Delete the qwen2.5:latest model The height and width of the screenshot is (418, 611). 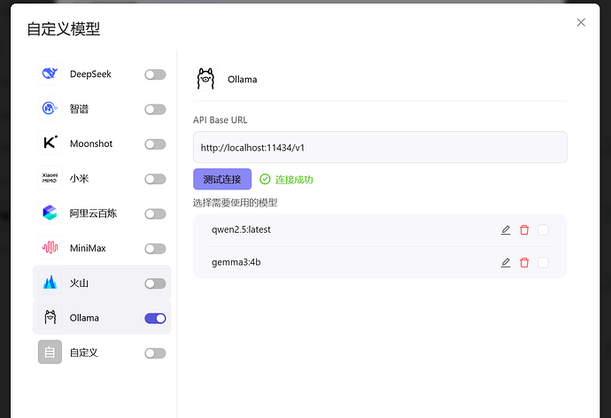click(x=524, y=230)
